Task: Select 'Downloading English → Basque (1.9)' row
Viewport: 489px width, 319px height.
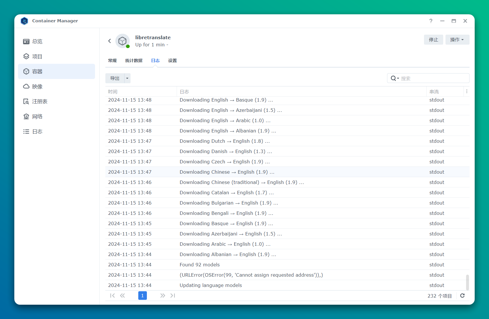Action: point(287,100)
